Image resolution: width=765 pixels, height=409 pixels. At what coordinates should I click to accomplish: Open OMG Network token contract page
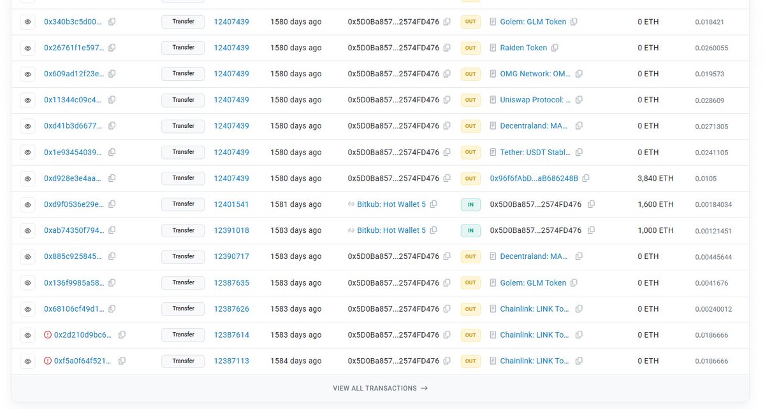[535, 74]
